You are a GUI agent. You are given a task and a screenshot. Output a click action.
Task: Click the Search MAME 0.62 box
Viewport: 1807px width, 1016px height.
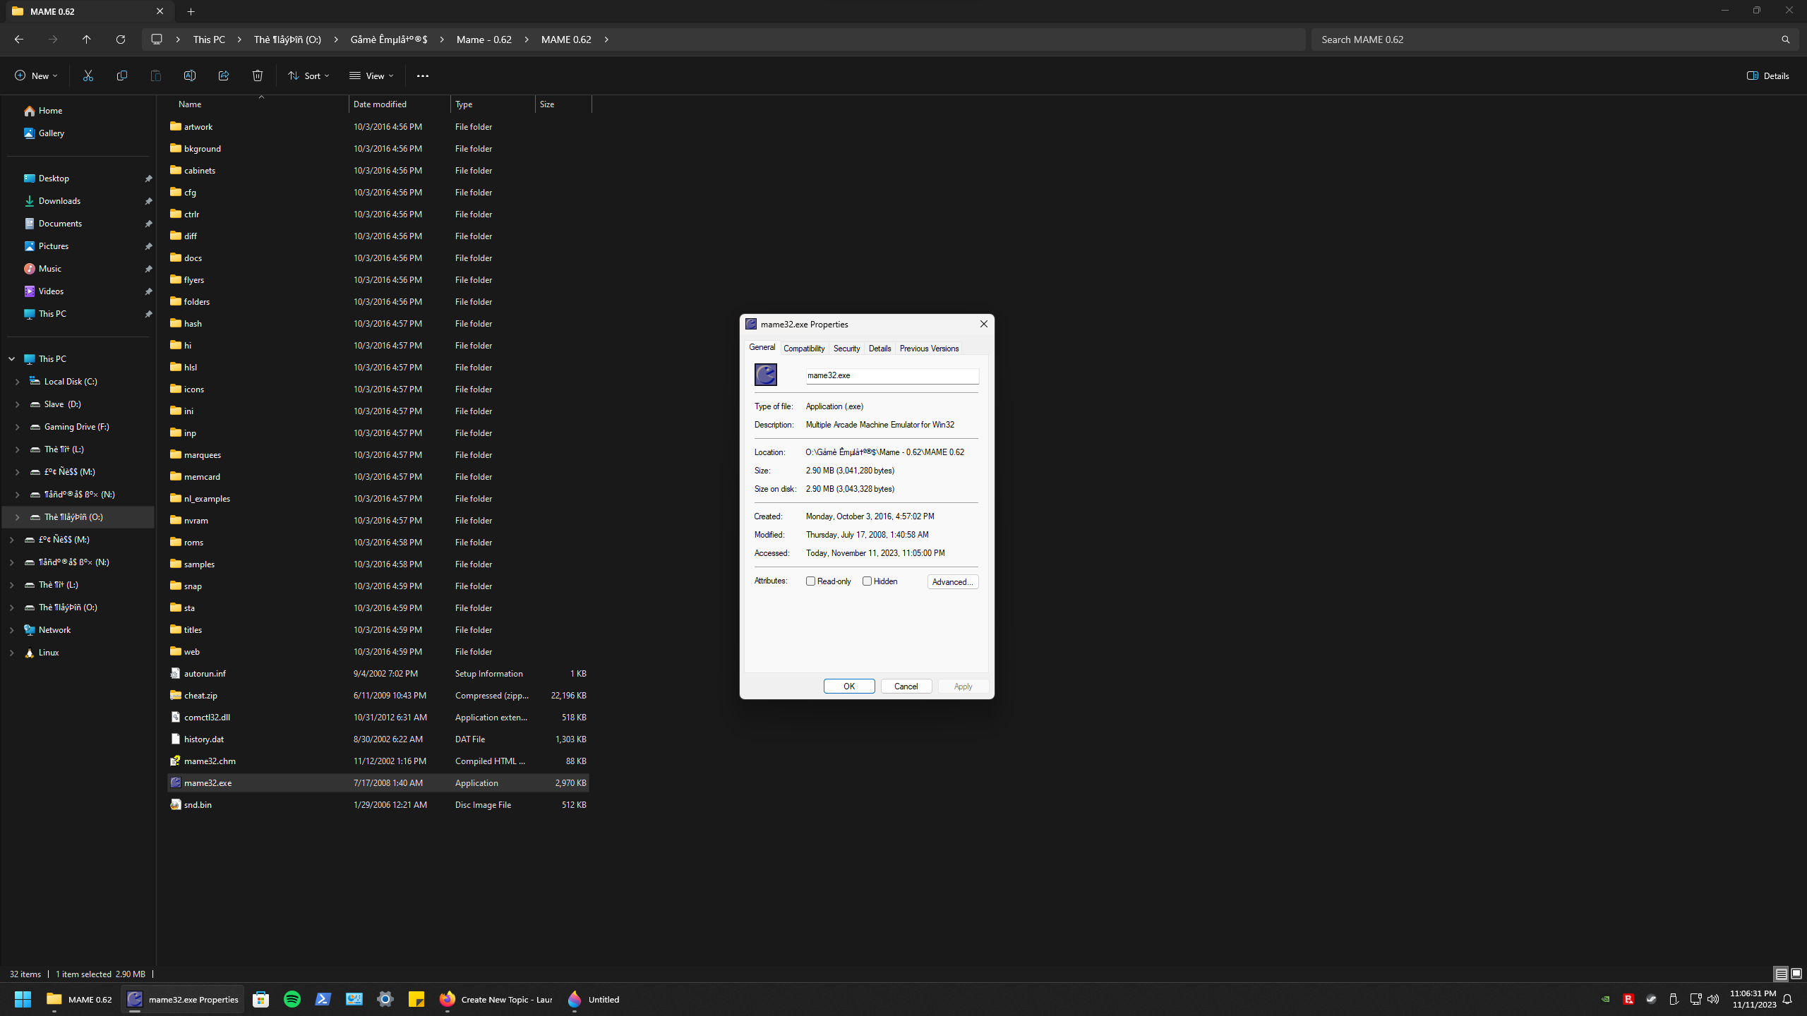click(1546, 40)
